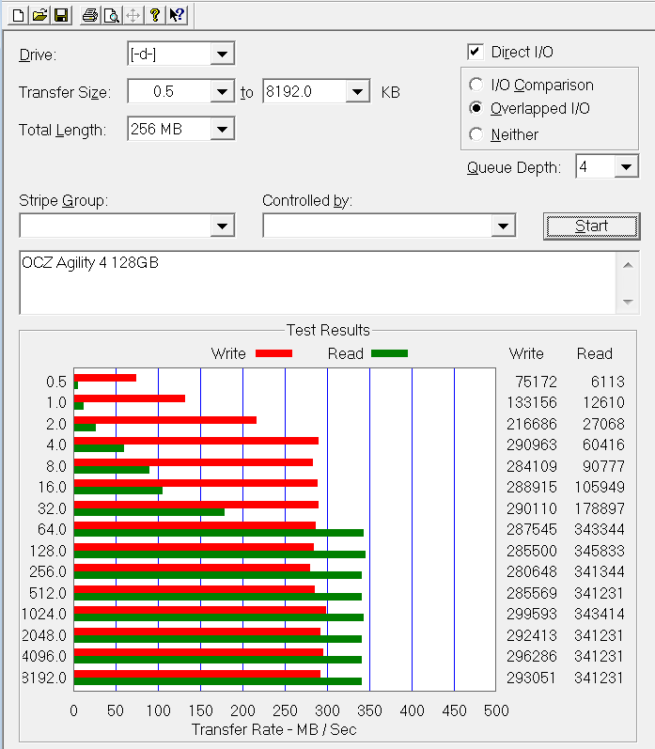Click write value 293051
The image size is (655, 749).
pyautogui.click(x=532, y=678)
